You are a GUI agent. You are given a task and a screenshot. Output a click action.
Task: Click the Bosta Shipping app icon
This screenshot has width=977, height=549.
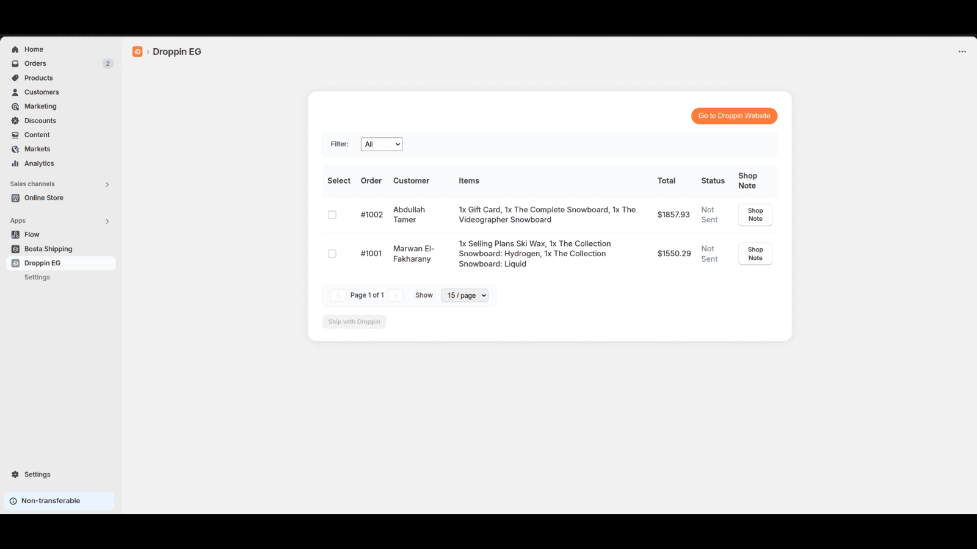click(15, 249)
